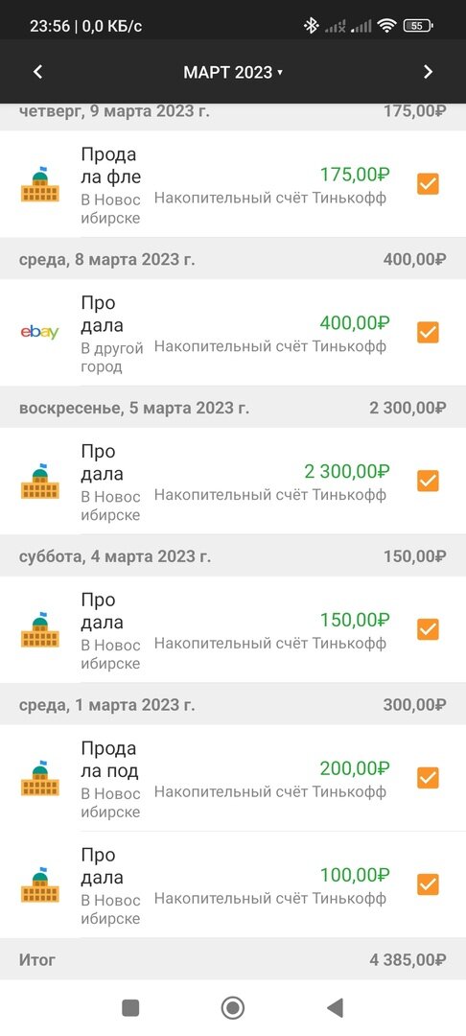Toggle checkbox for the 100,00₽ transaction
The image size is (466, 1036).
[428, 884]
